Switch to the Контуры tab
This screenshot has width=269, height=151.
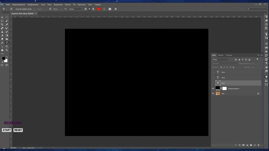coord(229,55)
